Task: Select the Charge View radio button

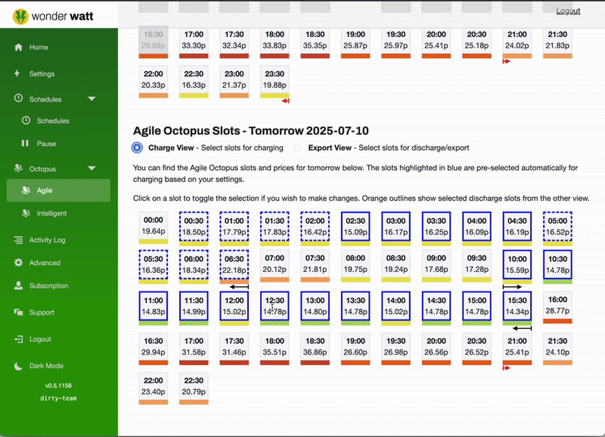Action: [138, 148]
